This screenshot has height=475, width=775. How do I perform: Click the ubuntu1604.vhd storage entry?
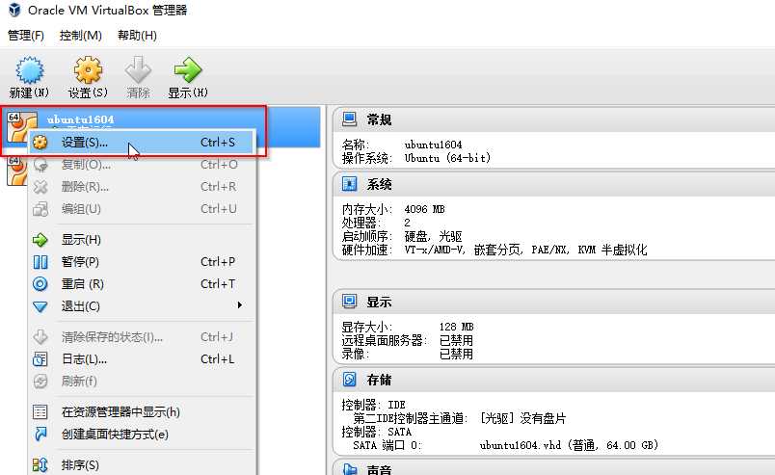click(569, 445)
